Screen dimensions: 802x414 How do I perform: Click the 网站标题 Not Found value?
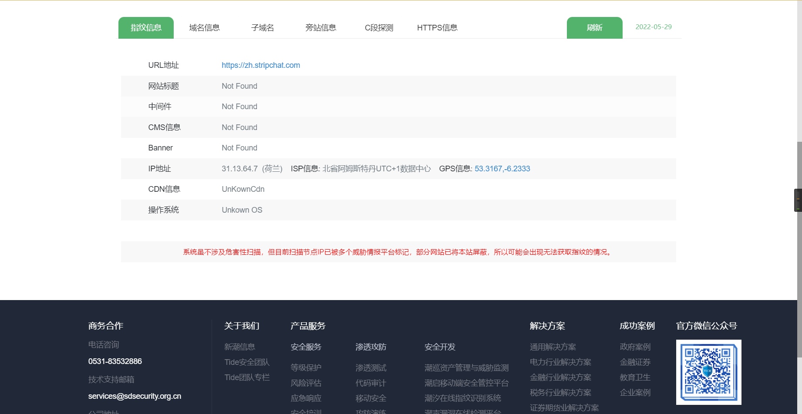pyautogui.click(x=239, y=86)
